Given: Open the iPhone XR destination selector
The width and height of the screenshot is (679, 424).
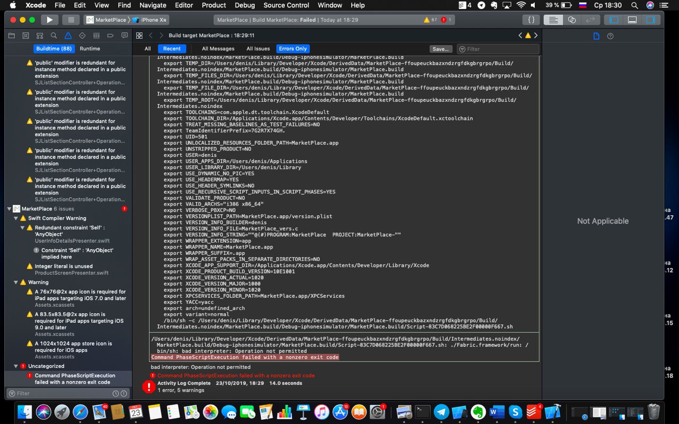Looking at the screenshot, I should click(x=150, y=20).
